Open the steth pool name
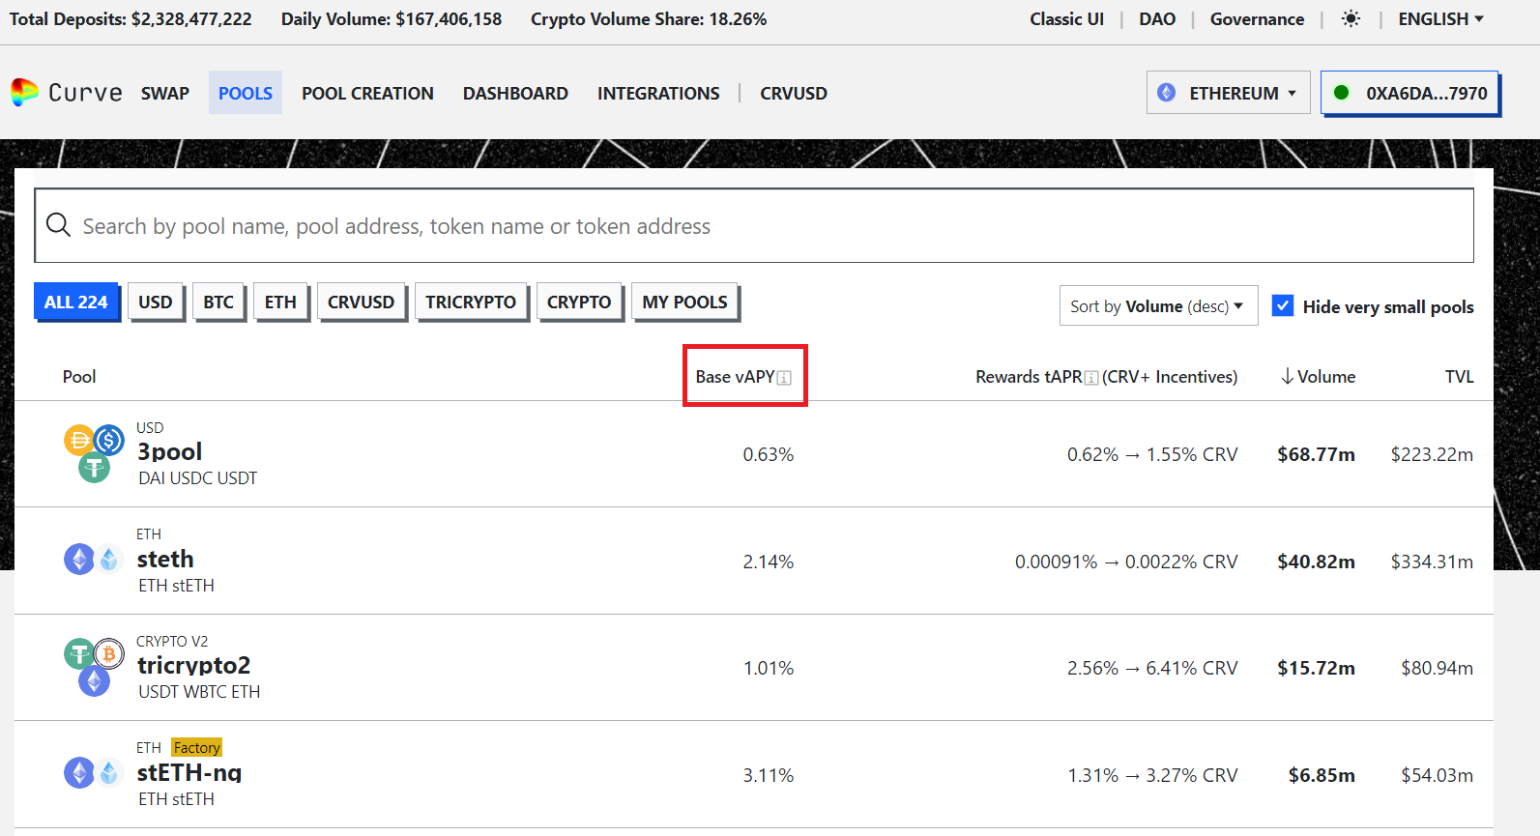 pos(165,559)
